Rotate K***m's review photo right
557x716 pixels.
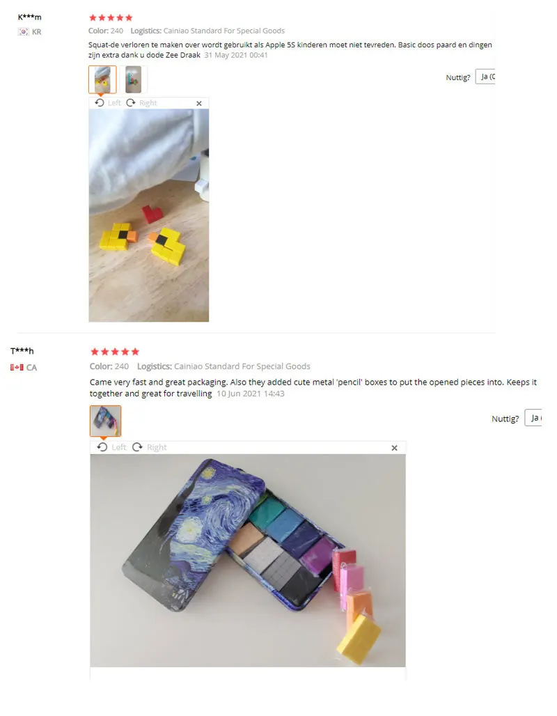141,103
